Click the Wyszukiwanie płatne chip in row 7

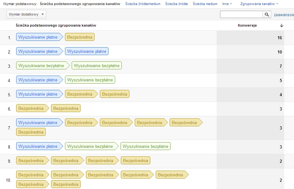pos(38,123)
